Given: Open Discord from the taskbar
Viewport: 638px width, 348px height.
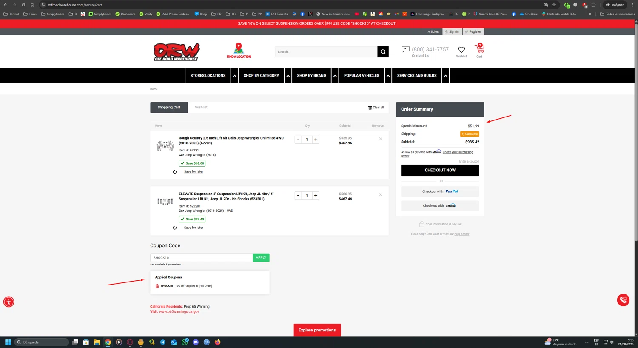Looking at the screenshot, I should click(196, 342).
